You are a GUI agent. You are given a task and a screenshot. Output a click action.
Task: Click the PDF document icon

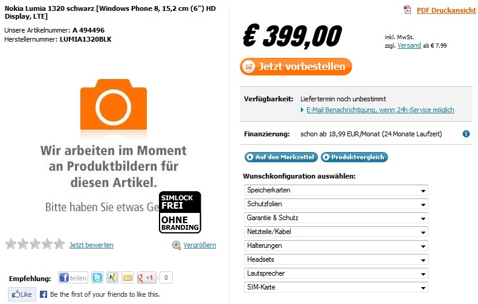pos(407,10)
